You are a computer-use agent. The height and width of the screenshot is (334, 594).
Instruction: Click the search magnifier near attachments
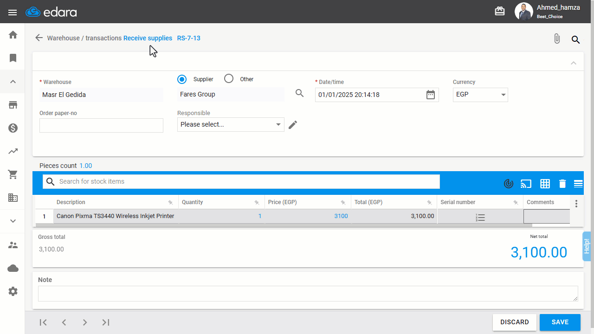coord(576,39)
